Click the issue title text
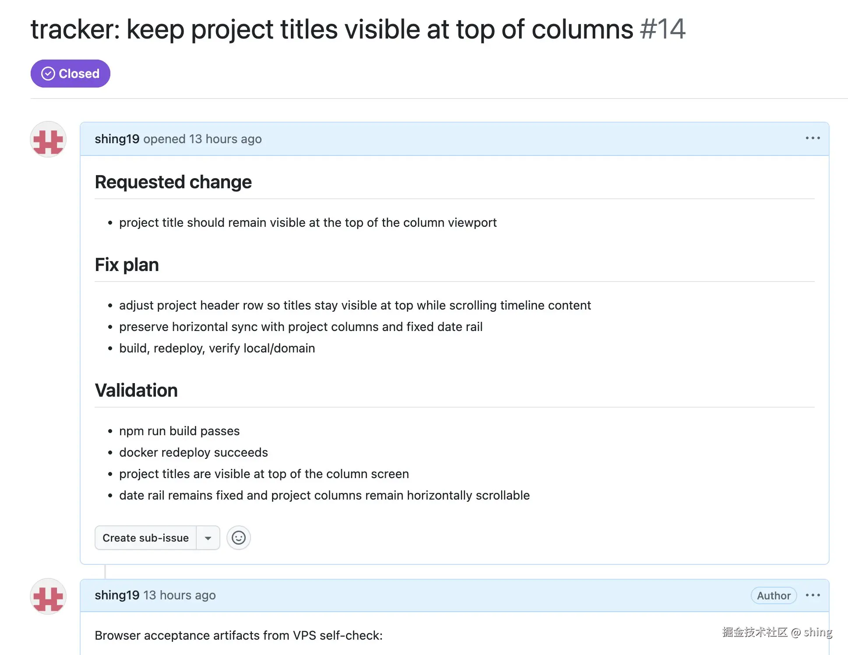 pyautogui.click(x=332, y=29)
